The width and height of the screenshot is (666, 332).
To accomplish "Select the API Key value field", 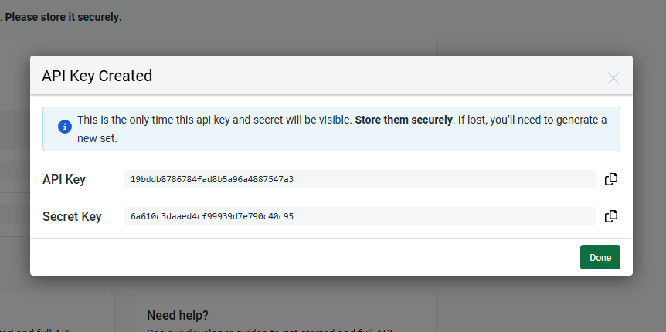I will point(360,179).
